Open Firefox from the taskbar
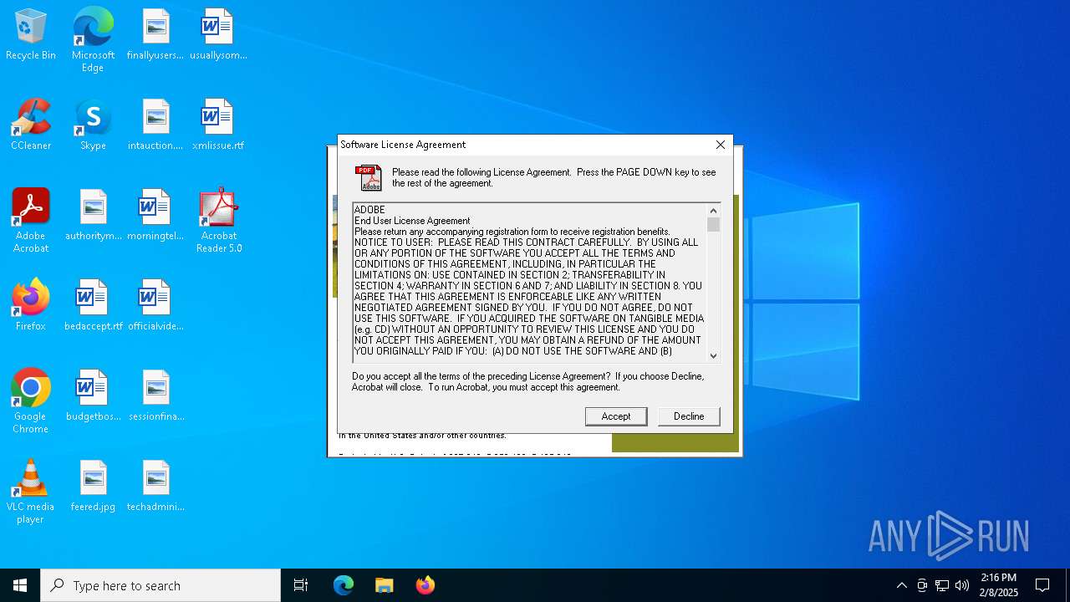The height and width of the screenshot is (602, 1070). [425, 585]
